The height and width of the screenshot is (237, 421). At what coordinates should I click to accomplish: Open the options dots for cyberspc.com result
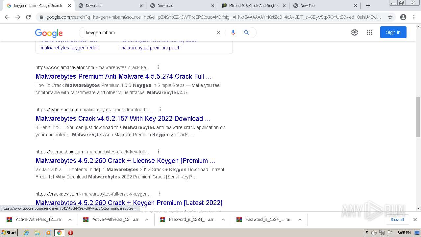pyautogui.click(x=160, y=109)
